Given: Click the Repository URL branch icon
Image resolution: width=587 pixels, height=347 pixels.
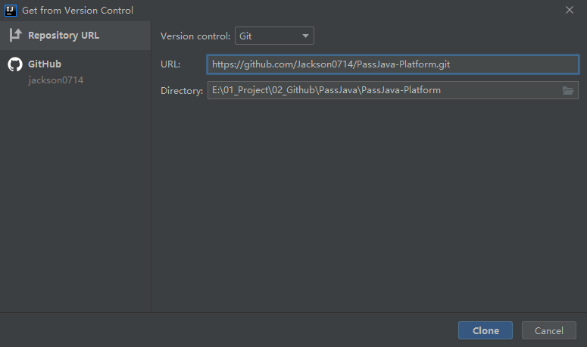Looking at the screenshot, I should 15,35.
